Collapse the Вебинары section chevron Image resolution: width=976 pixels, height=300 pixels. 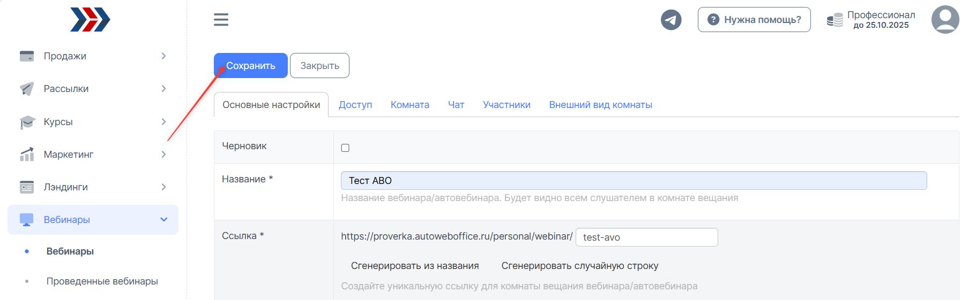163,220
